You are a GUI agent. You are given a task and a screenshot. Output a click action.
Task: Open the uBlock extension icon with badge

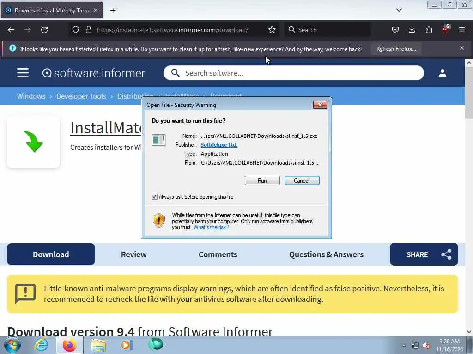(x=446, y=29)
